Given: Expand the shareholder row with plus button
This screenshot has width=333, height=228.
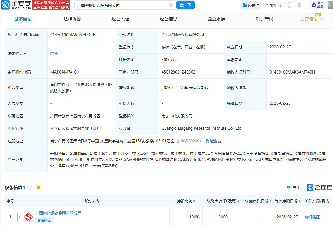Looking at the screenshot, I should (19, 217).
